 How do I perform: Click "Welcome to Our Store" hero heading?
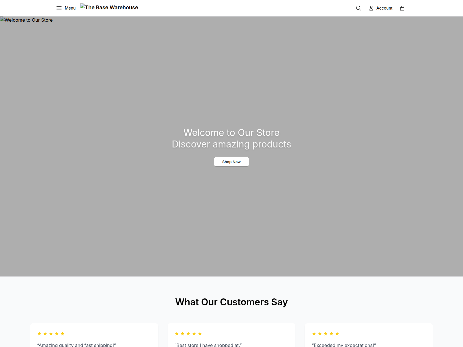231,132
